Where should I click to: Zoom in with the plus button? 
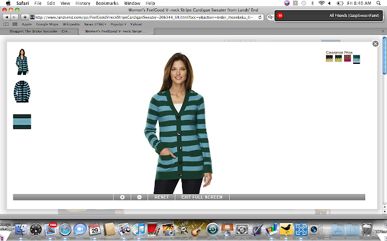point(122,197)
